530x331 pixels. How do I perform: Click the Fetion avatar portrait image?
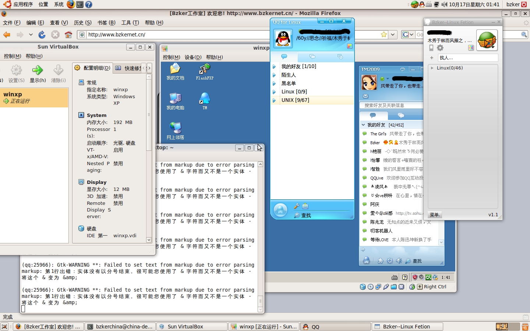[x=487, y=40]
